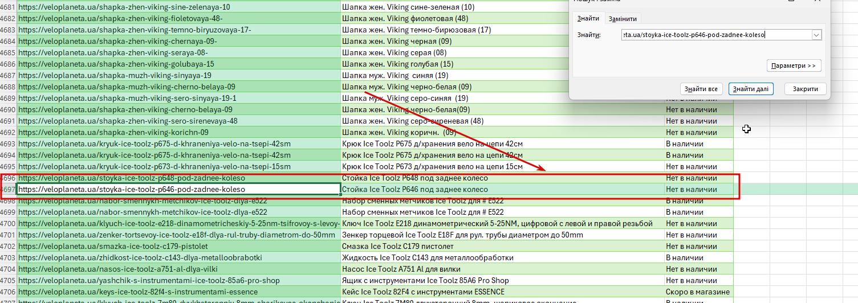Select cell Ключ Ice Toolz E218 динамометрический
The height and width of the screenshot is (303, 858).
pos(502,223)
